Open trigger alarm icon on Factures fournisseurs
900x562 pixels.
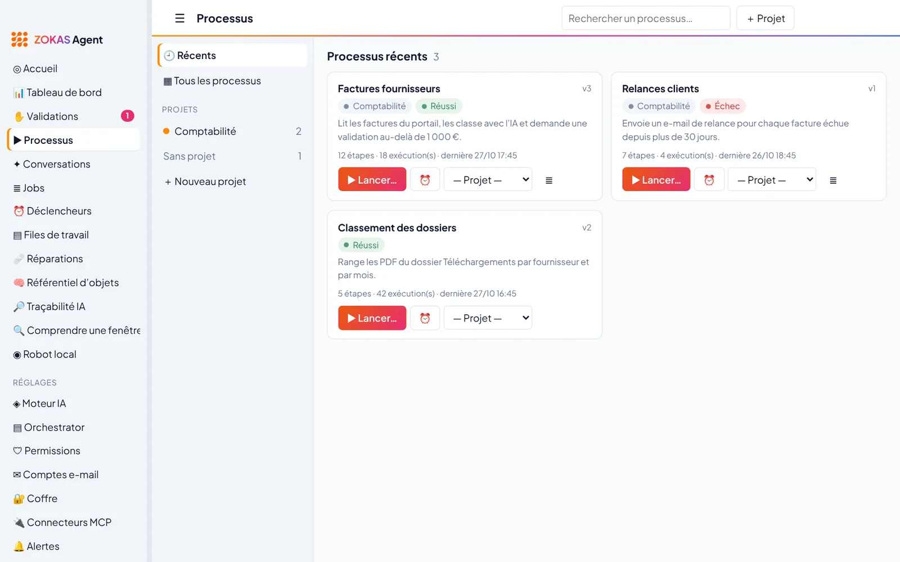coord(425,180)
